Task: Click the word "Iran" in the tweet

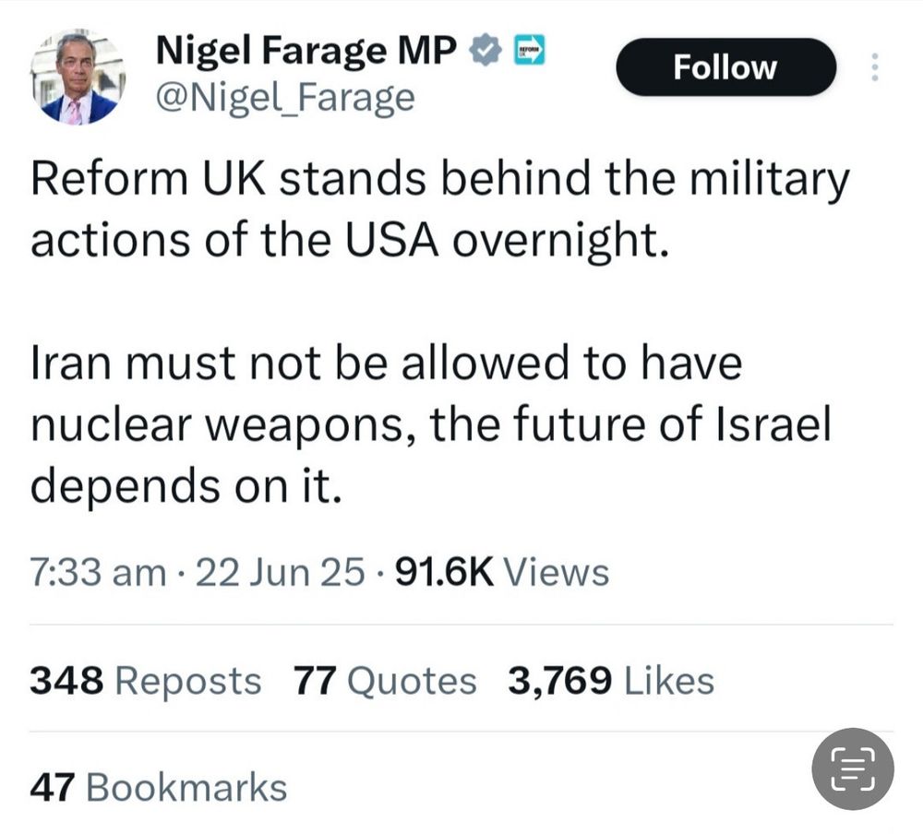Action: coord(70,363)
